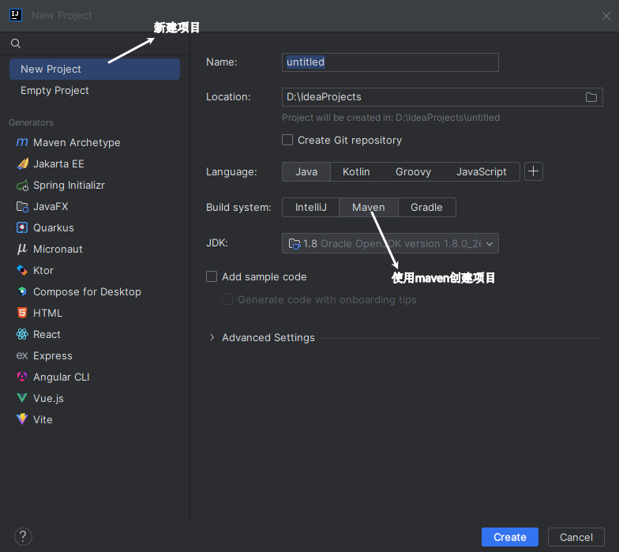Click the Cancel button
619x552 pixels.
[576, 537]
